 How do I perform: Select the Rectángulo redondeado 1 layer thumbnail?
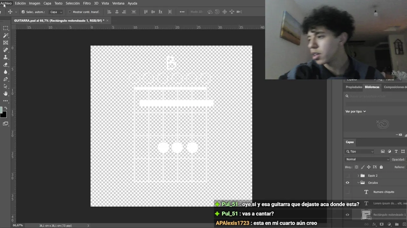click(366, 215)
